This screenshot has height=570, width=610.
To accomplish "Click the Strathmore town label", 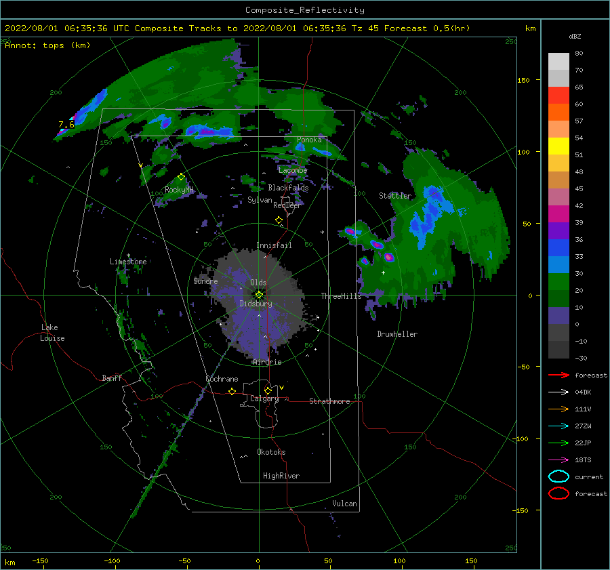I will coord(329,401).
